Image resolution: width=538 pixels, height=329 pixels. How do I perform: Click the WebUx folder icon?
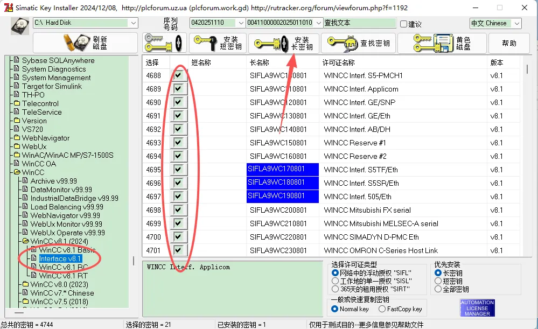pos(17,146)
